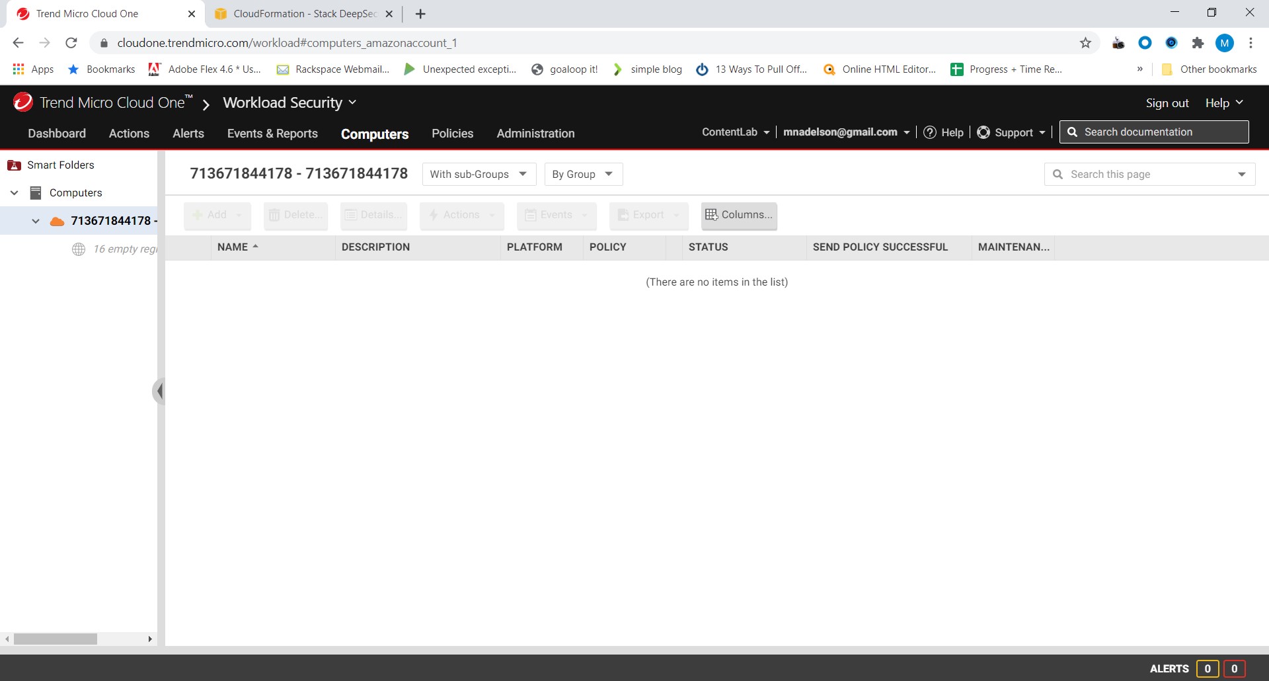Open the Chrome profile avatar M

pos(1225,43)
